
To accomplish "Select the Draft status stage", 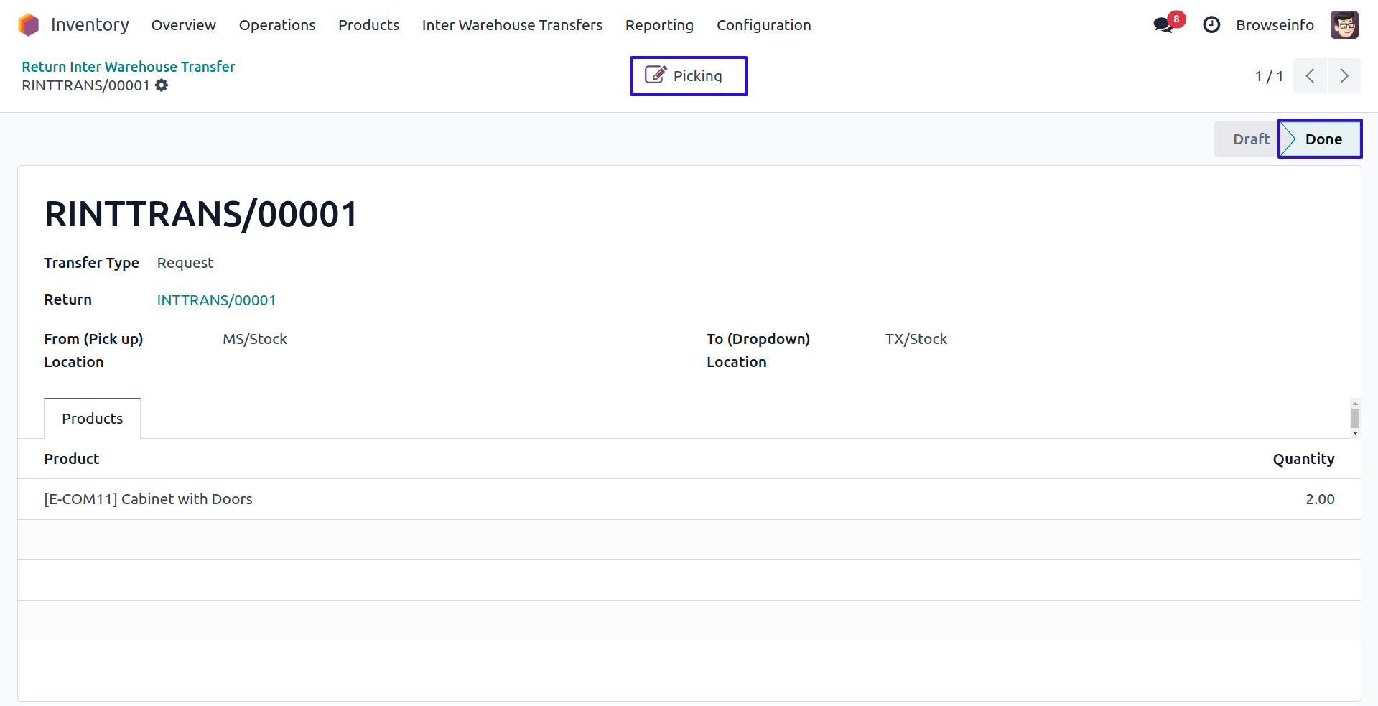I will pos(1250,139).
